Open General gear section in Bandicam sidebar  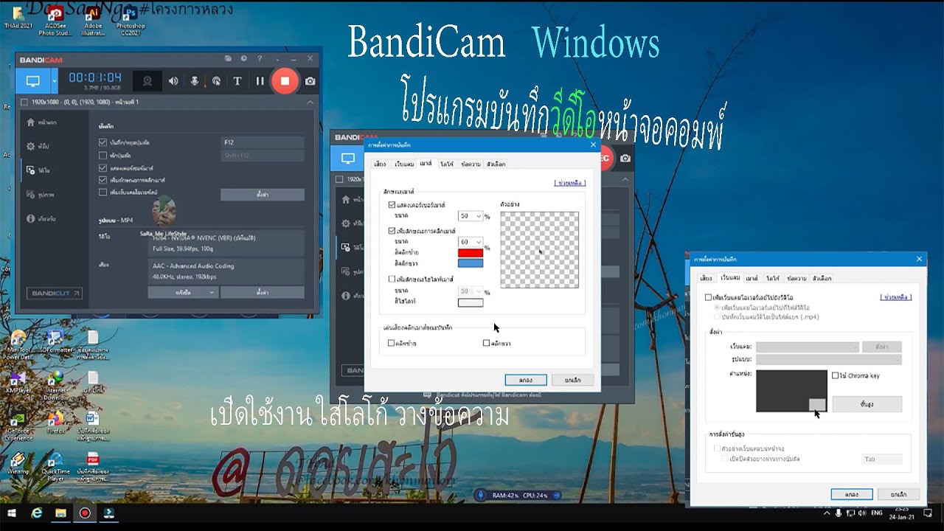pos(40,146)
